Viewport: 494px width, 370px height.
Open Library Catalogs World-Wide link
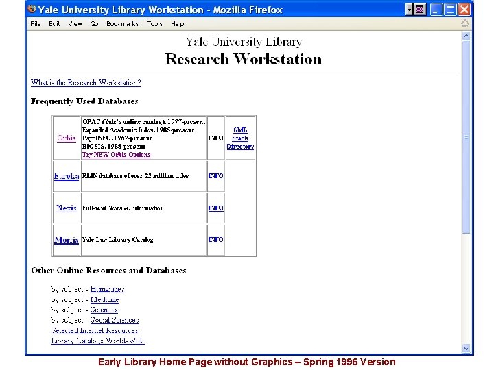(x=98, y=341)
